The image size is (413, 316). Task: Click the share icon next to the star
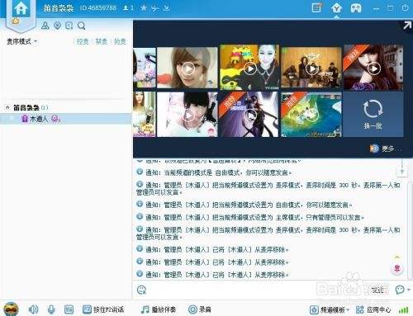click(155, 8)
